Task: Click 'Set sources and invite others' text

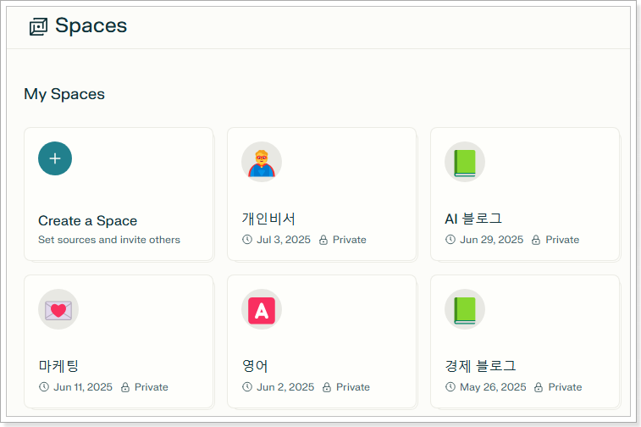Action: pyautogui.click(x=109, y=240)
